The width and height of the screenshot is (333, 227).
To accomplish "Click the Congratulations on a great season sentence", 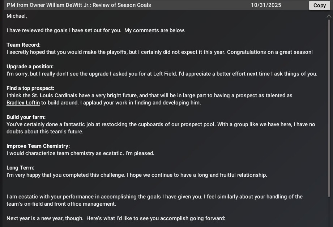I will click(x=270, y=52).
